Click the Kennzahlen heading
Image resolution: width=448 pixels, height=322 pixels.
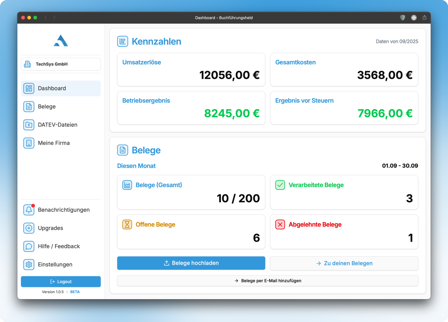click(x=157, y=41)
